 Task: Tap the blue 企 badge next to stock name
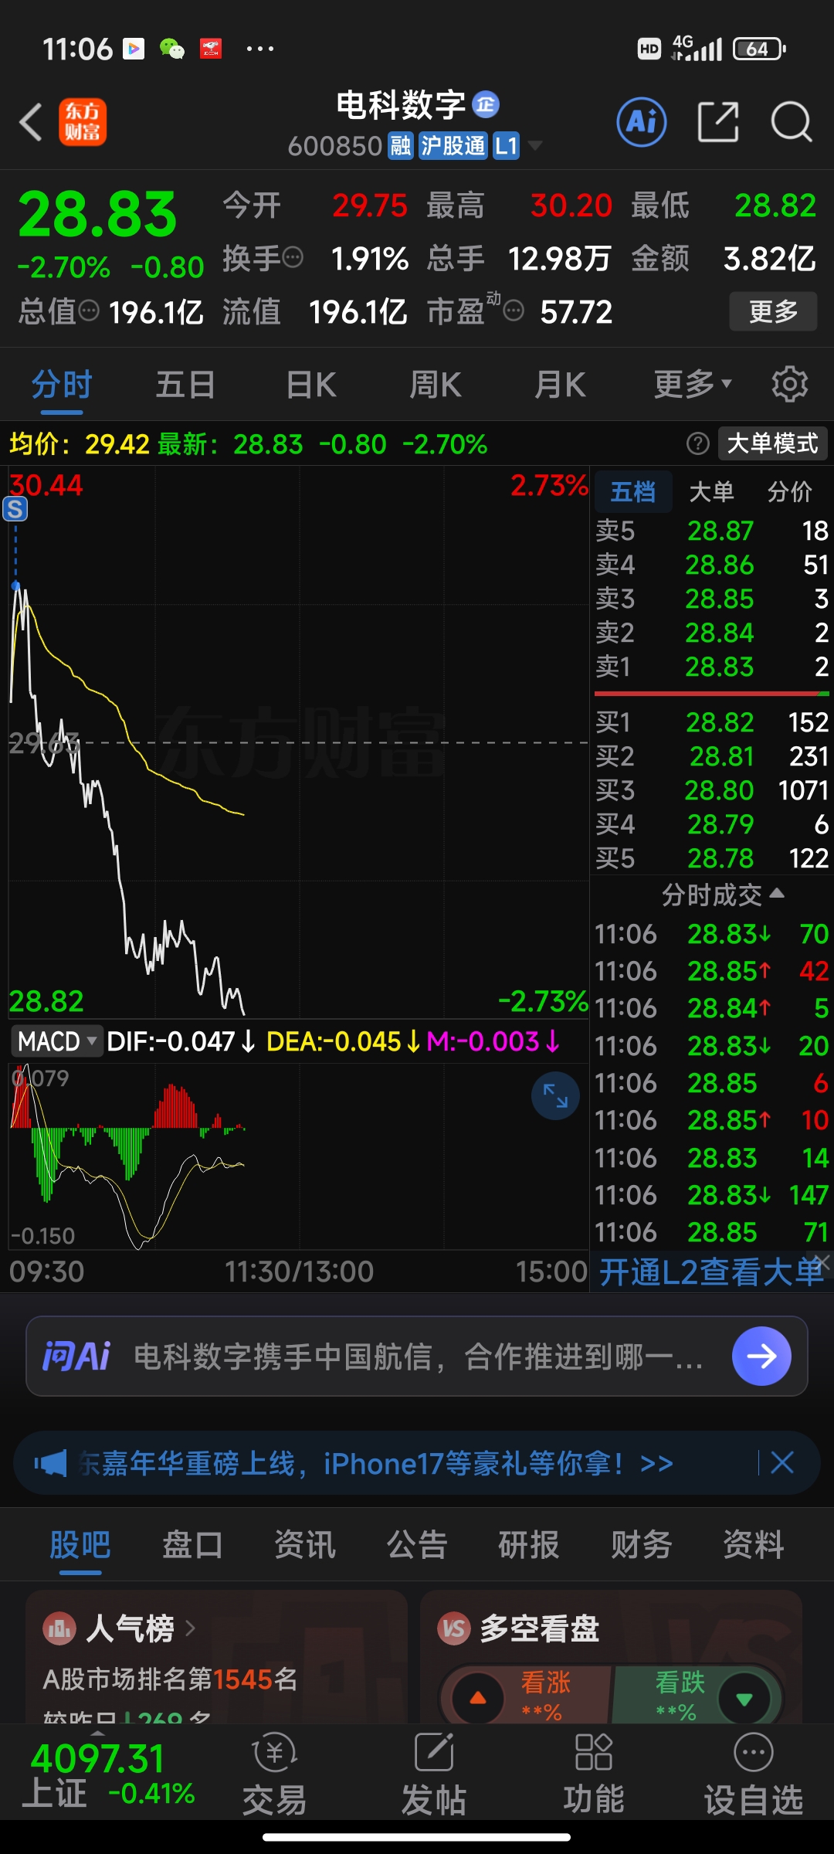coord(486,104)
